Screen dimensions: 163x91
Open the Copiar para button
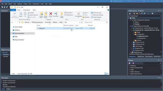pos(46,15)
